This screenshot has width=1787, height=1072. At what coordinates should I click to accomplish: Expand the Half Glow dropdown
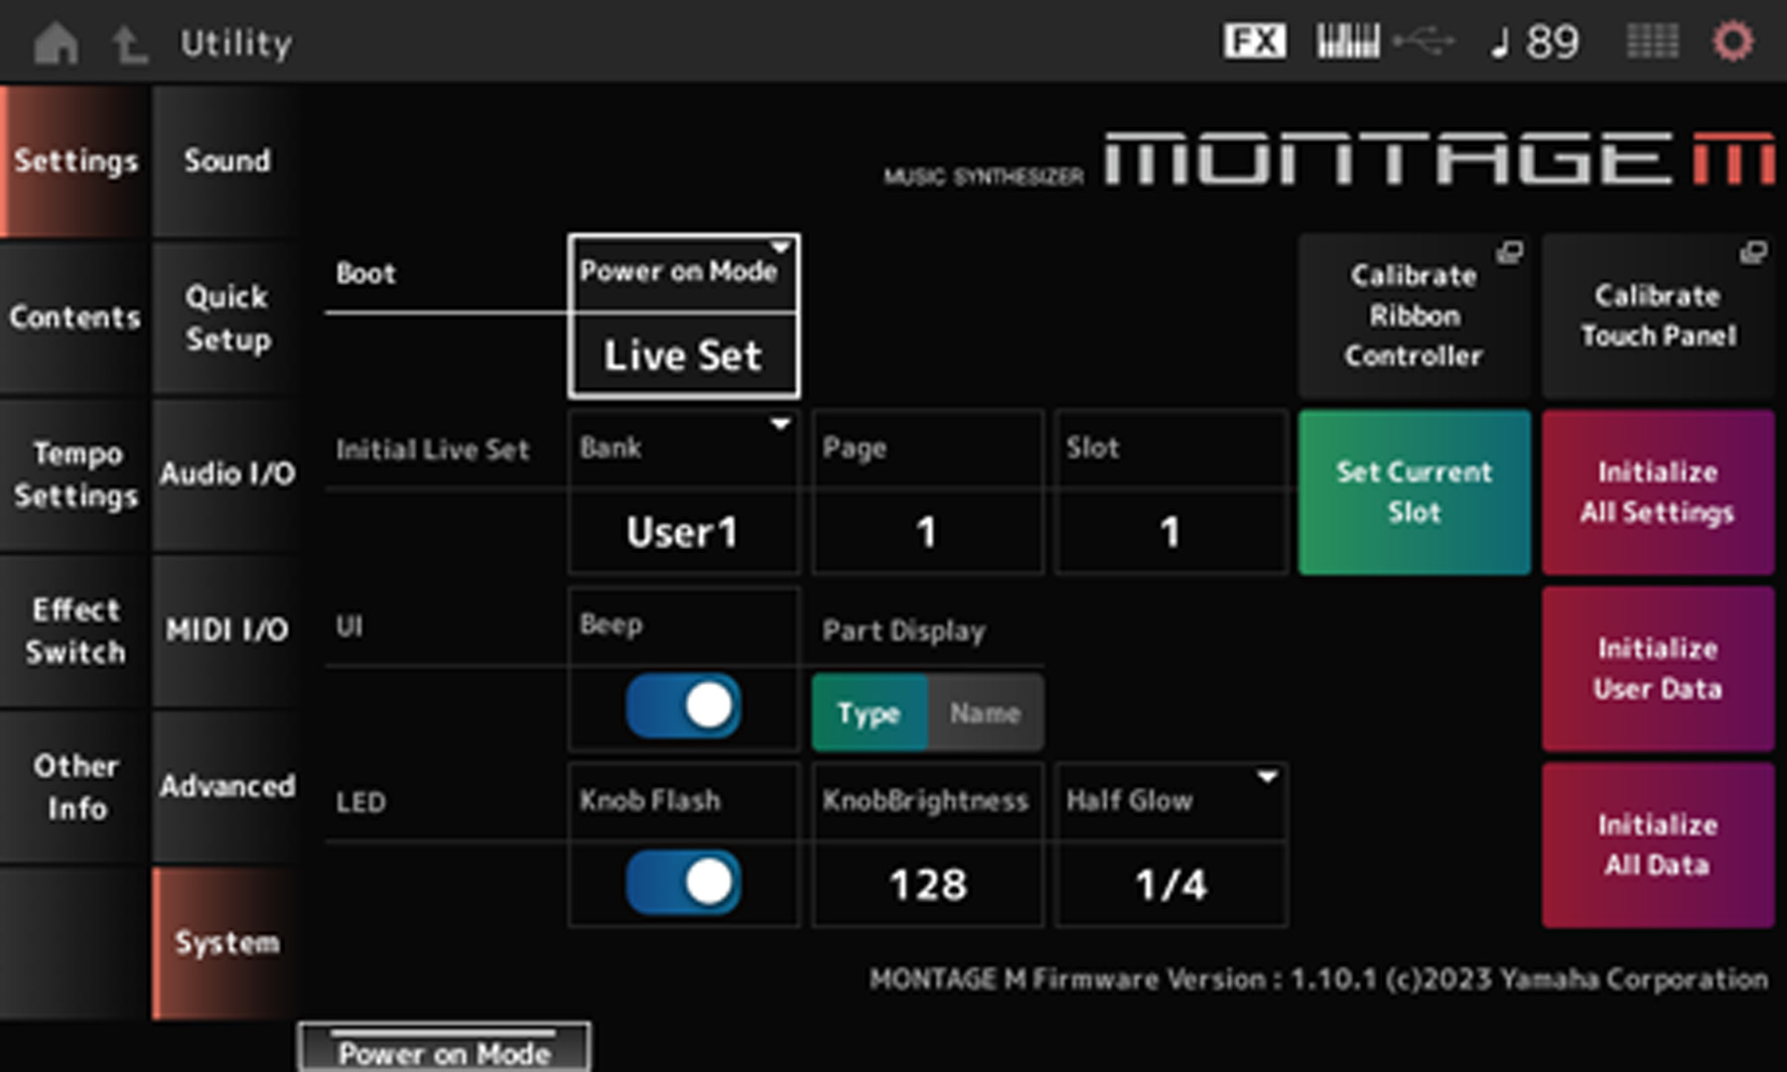(1169, 801)
